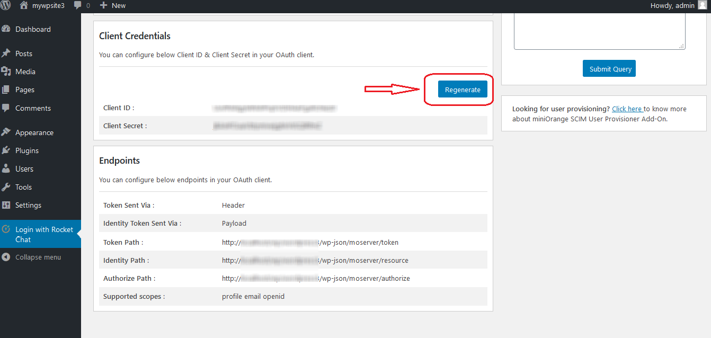Viewport: 711px width, 338px height.
Task: Open the WordPress logo menu in admin bar
Action: click(5, 5)
